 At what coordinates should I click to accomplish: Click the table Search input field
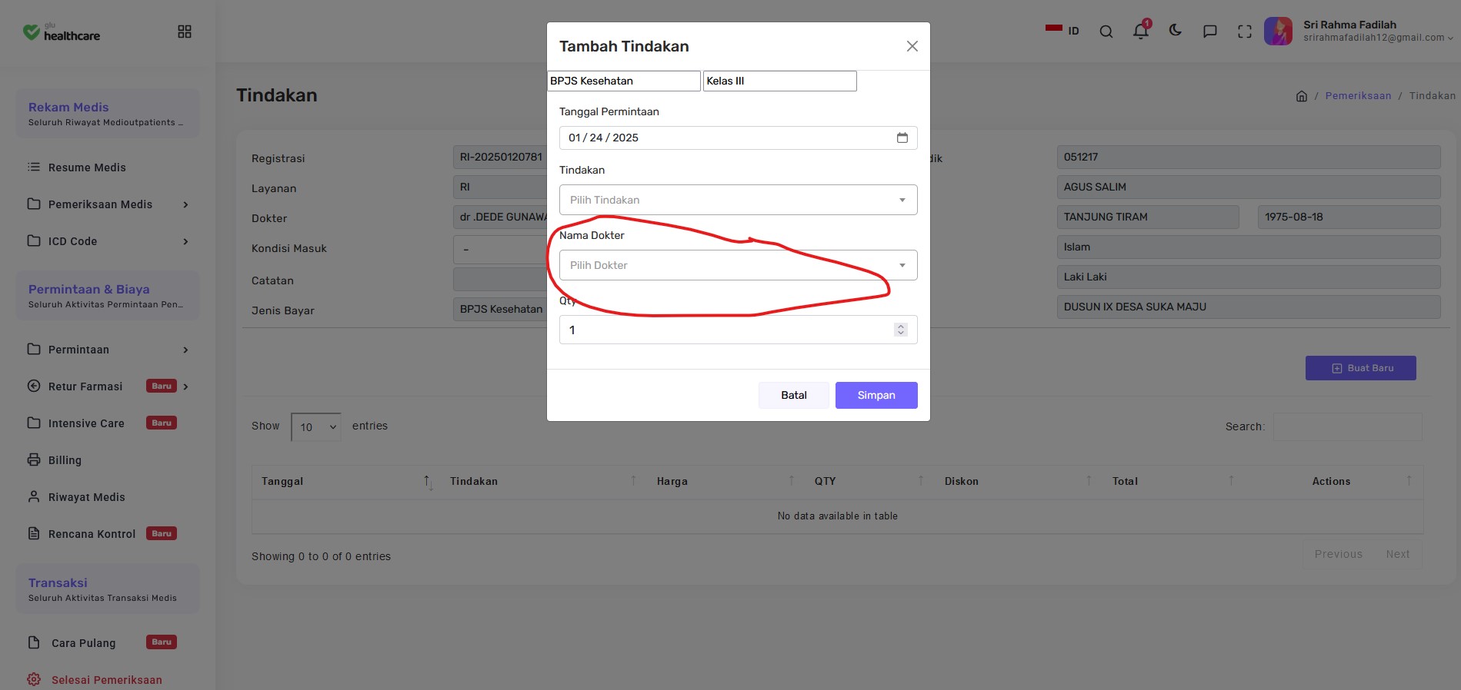(1347, 426)
